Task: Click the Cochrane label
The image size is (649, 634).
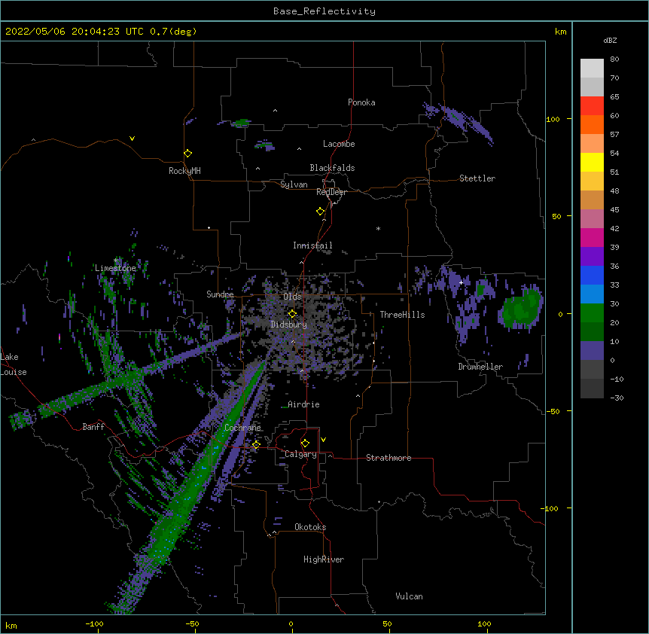Action: [x=242, y=428]
